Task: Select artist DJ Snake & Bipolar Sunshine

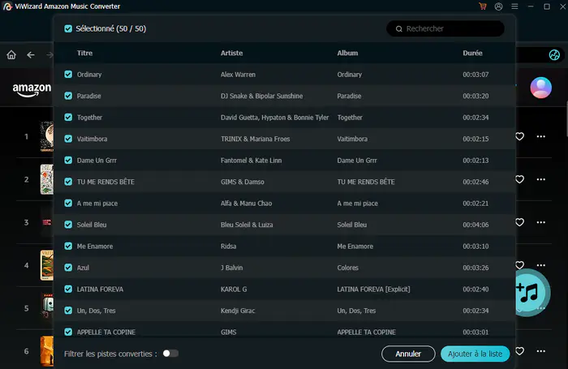Action: pos(261,96)
